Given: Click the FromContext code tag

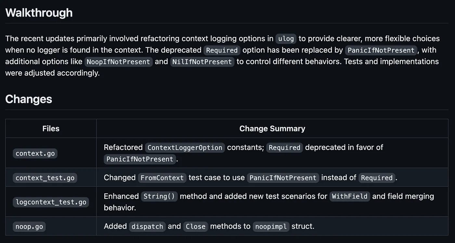Looking at the screenshot, I should coord(162,178).
